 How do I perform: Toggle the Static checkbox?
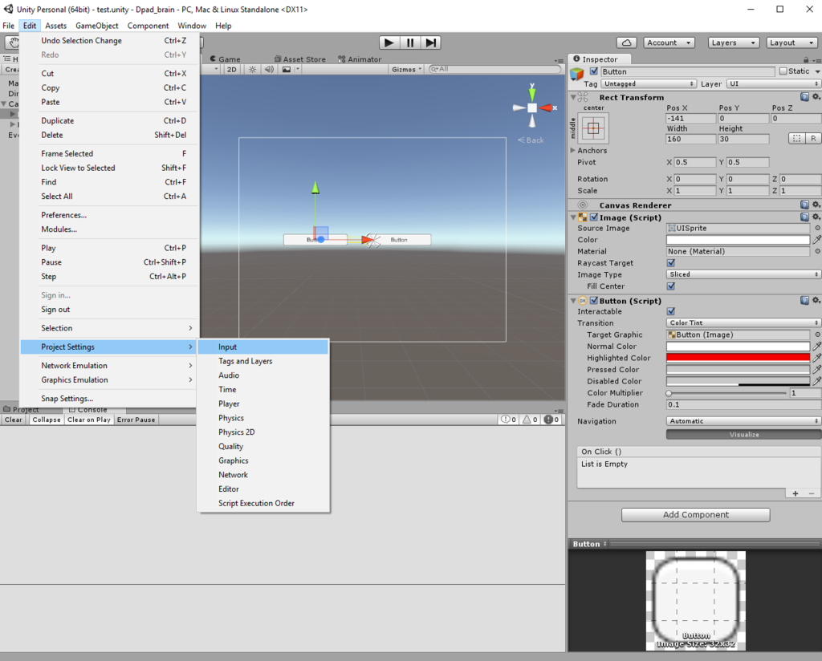click(x=783, y=71)
